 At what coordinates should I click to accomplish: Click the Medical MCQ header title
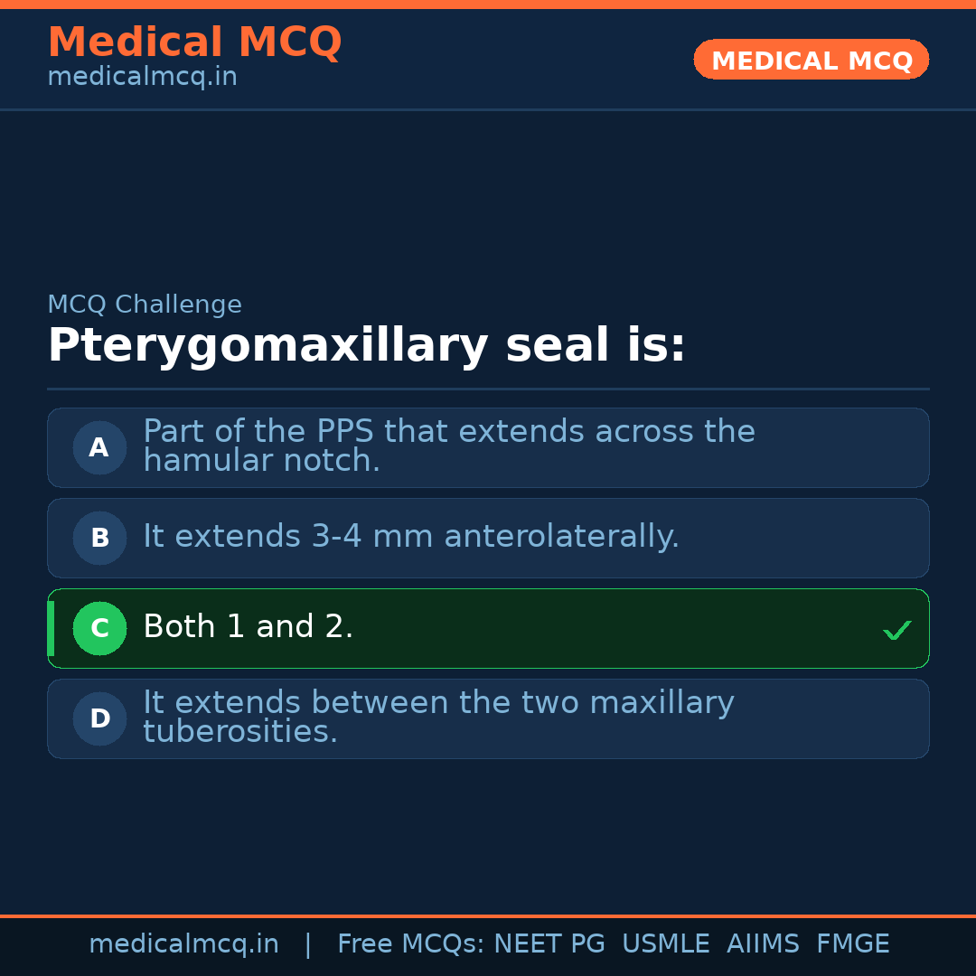point(194,42)
